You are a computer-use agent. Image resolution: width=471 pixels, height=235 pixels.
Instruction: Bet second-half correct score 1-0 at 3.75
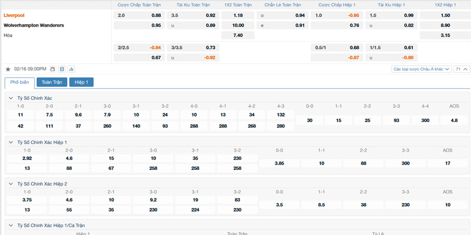pos(27,200)
